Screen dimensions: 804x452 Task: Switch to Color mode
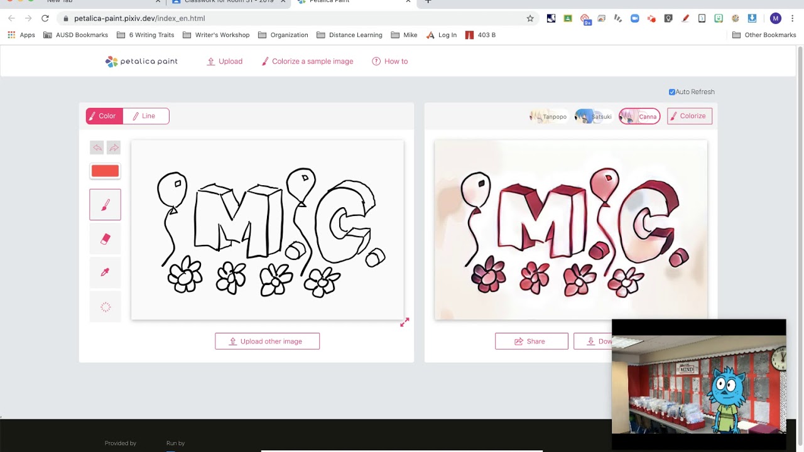pyautogui.click(x=104, y=116)
